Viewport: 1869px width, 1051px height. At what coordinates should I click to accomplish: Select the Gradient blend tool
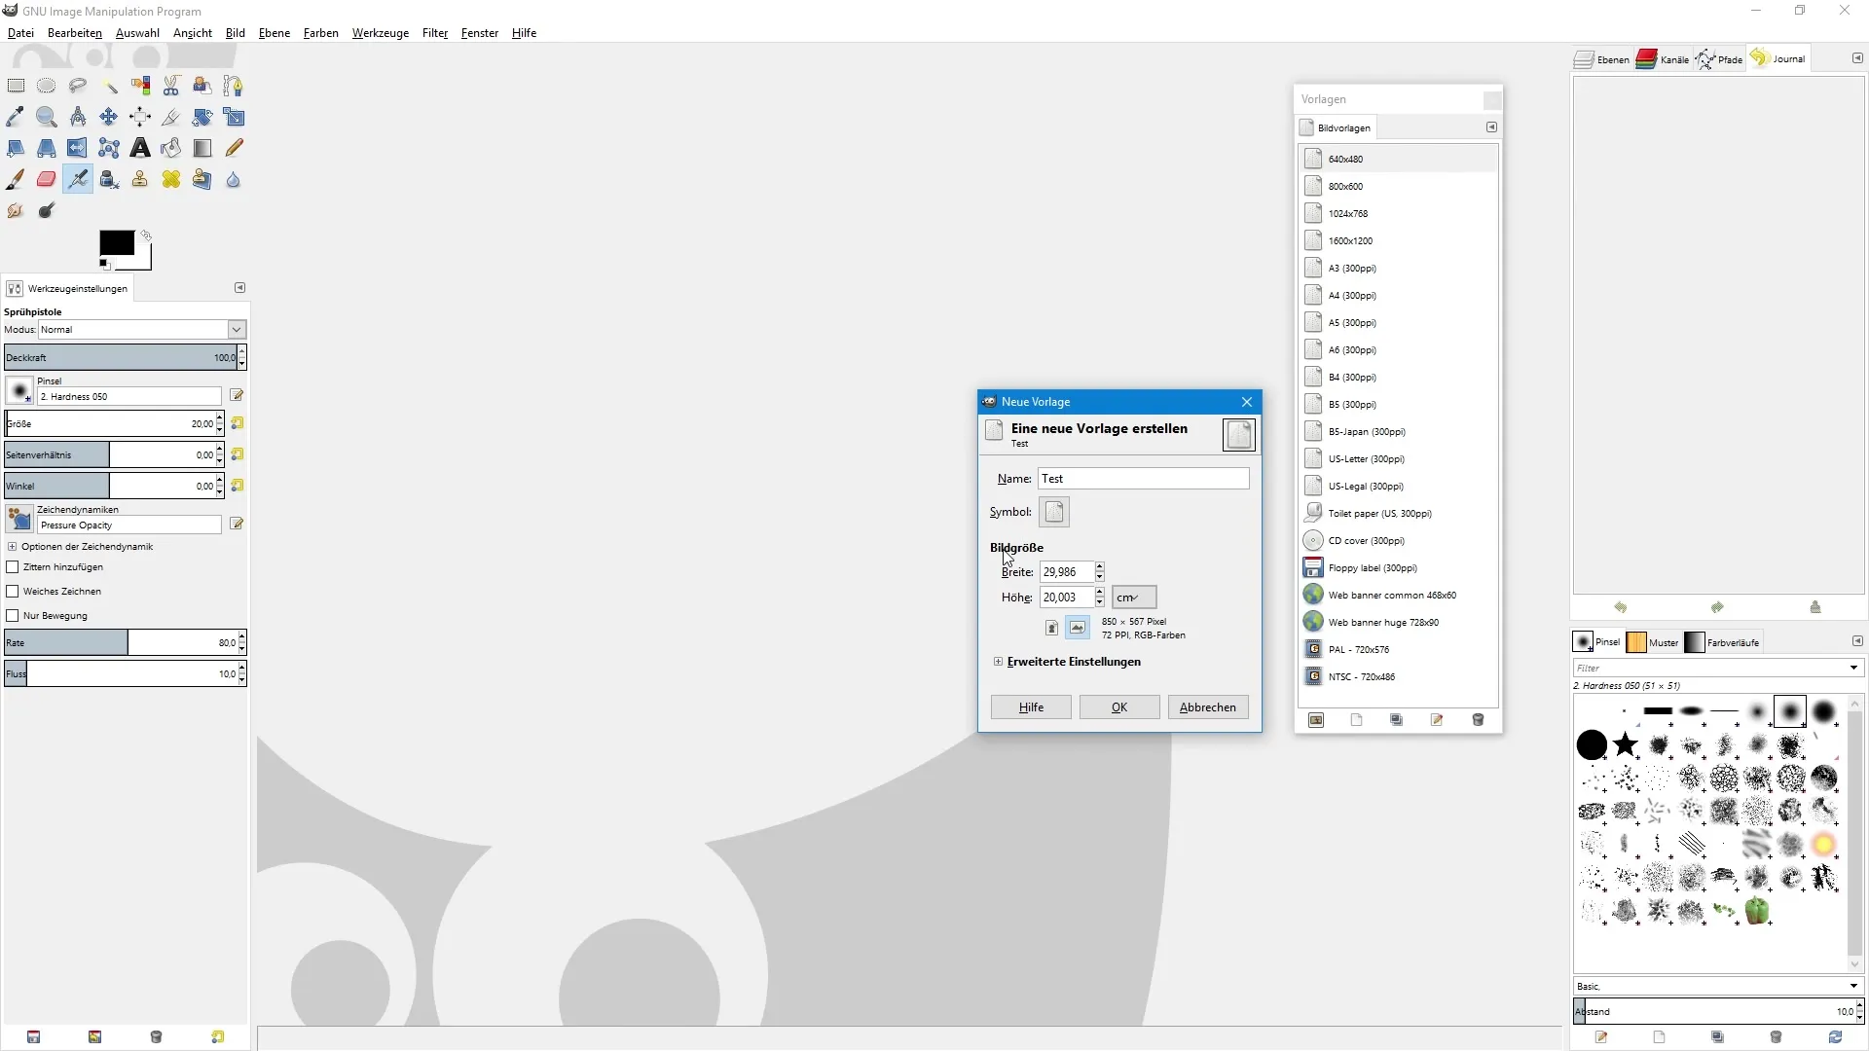click(x=202, y=148)
